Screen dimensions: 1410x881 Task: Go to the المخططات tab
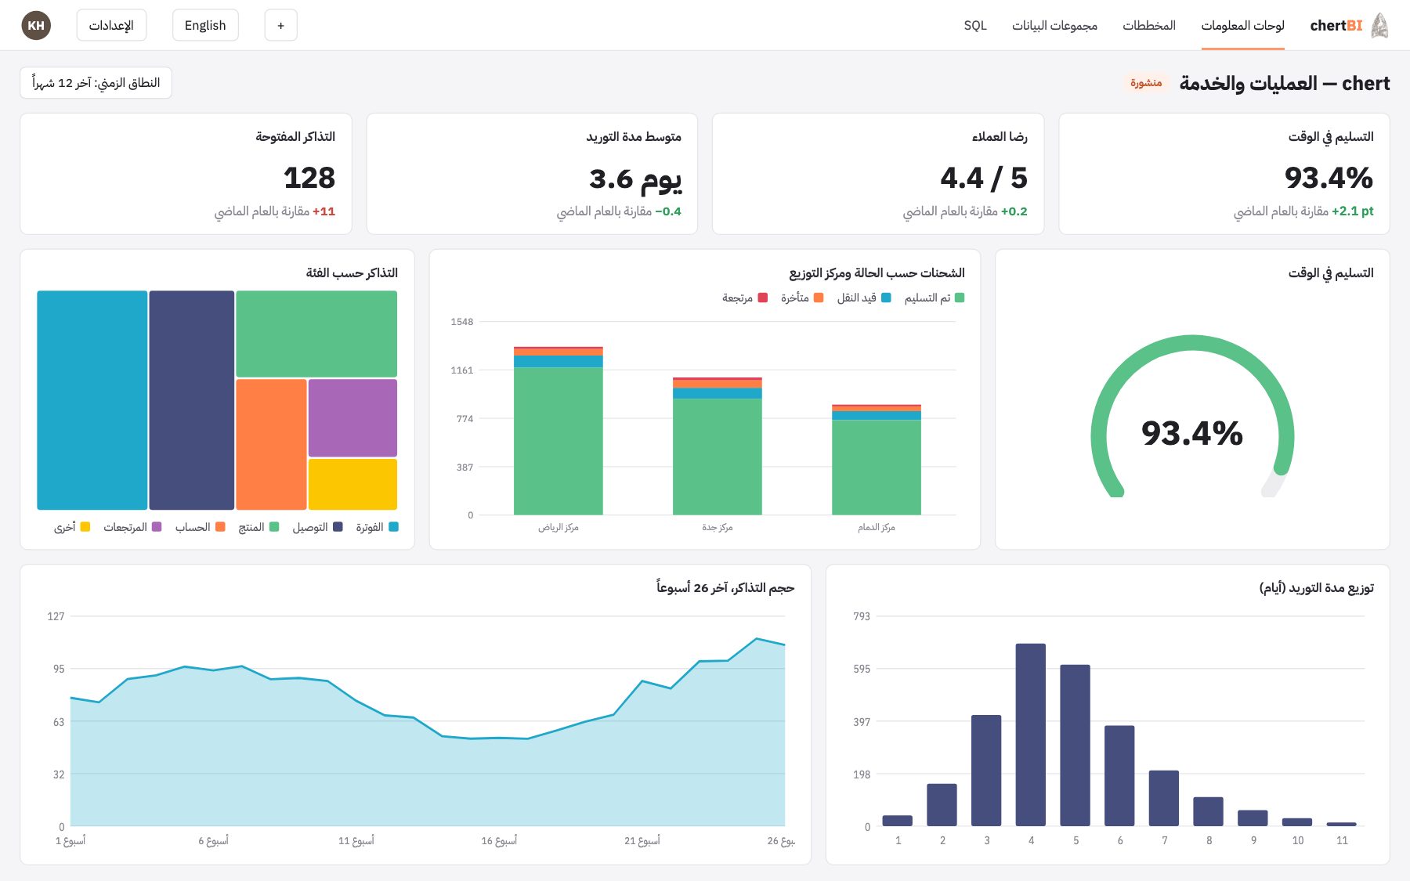click(x=1149, y=26)
